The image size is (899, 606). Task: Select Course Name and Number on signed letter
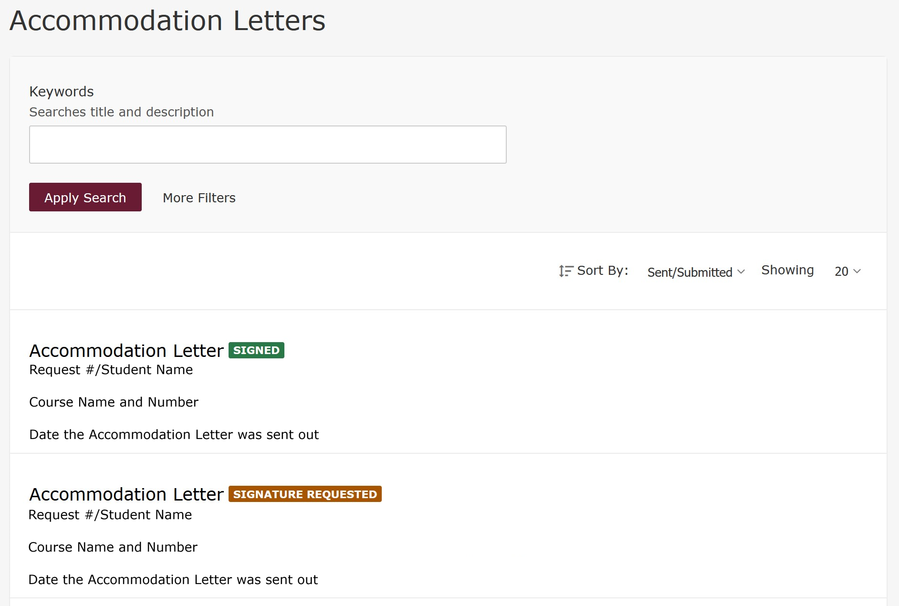[x=114, y=402]
